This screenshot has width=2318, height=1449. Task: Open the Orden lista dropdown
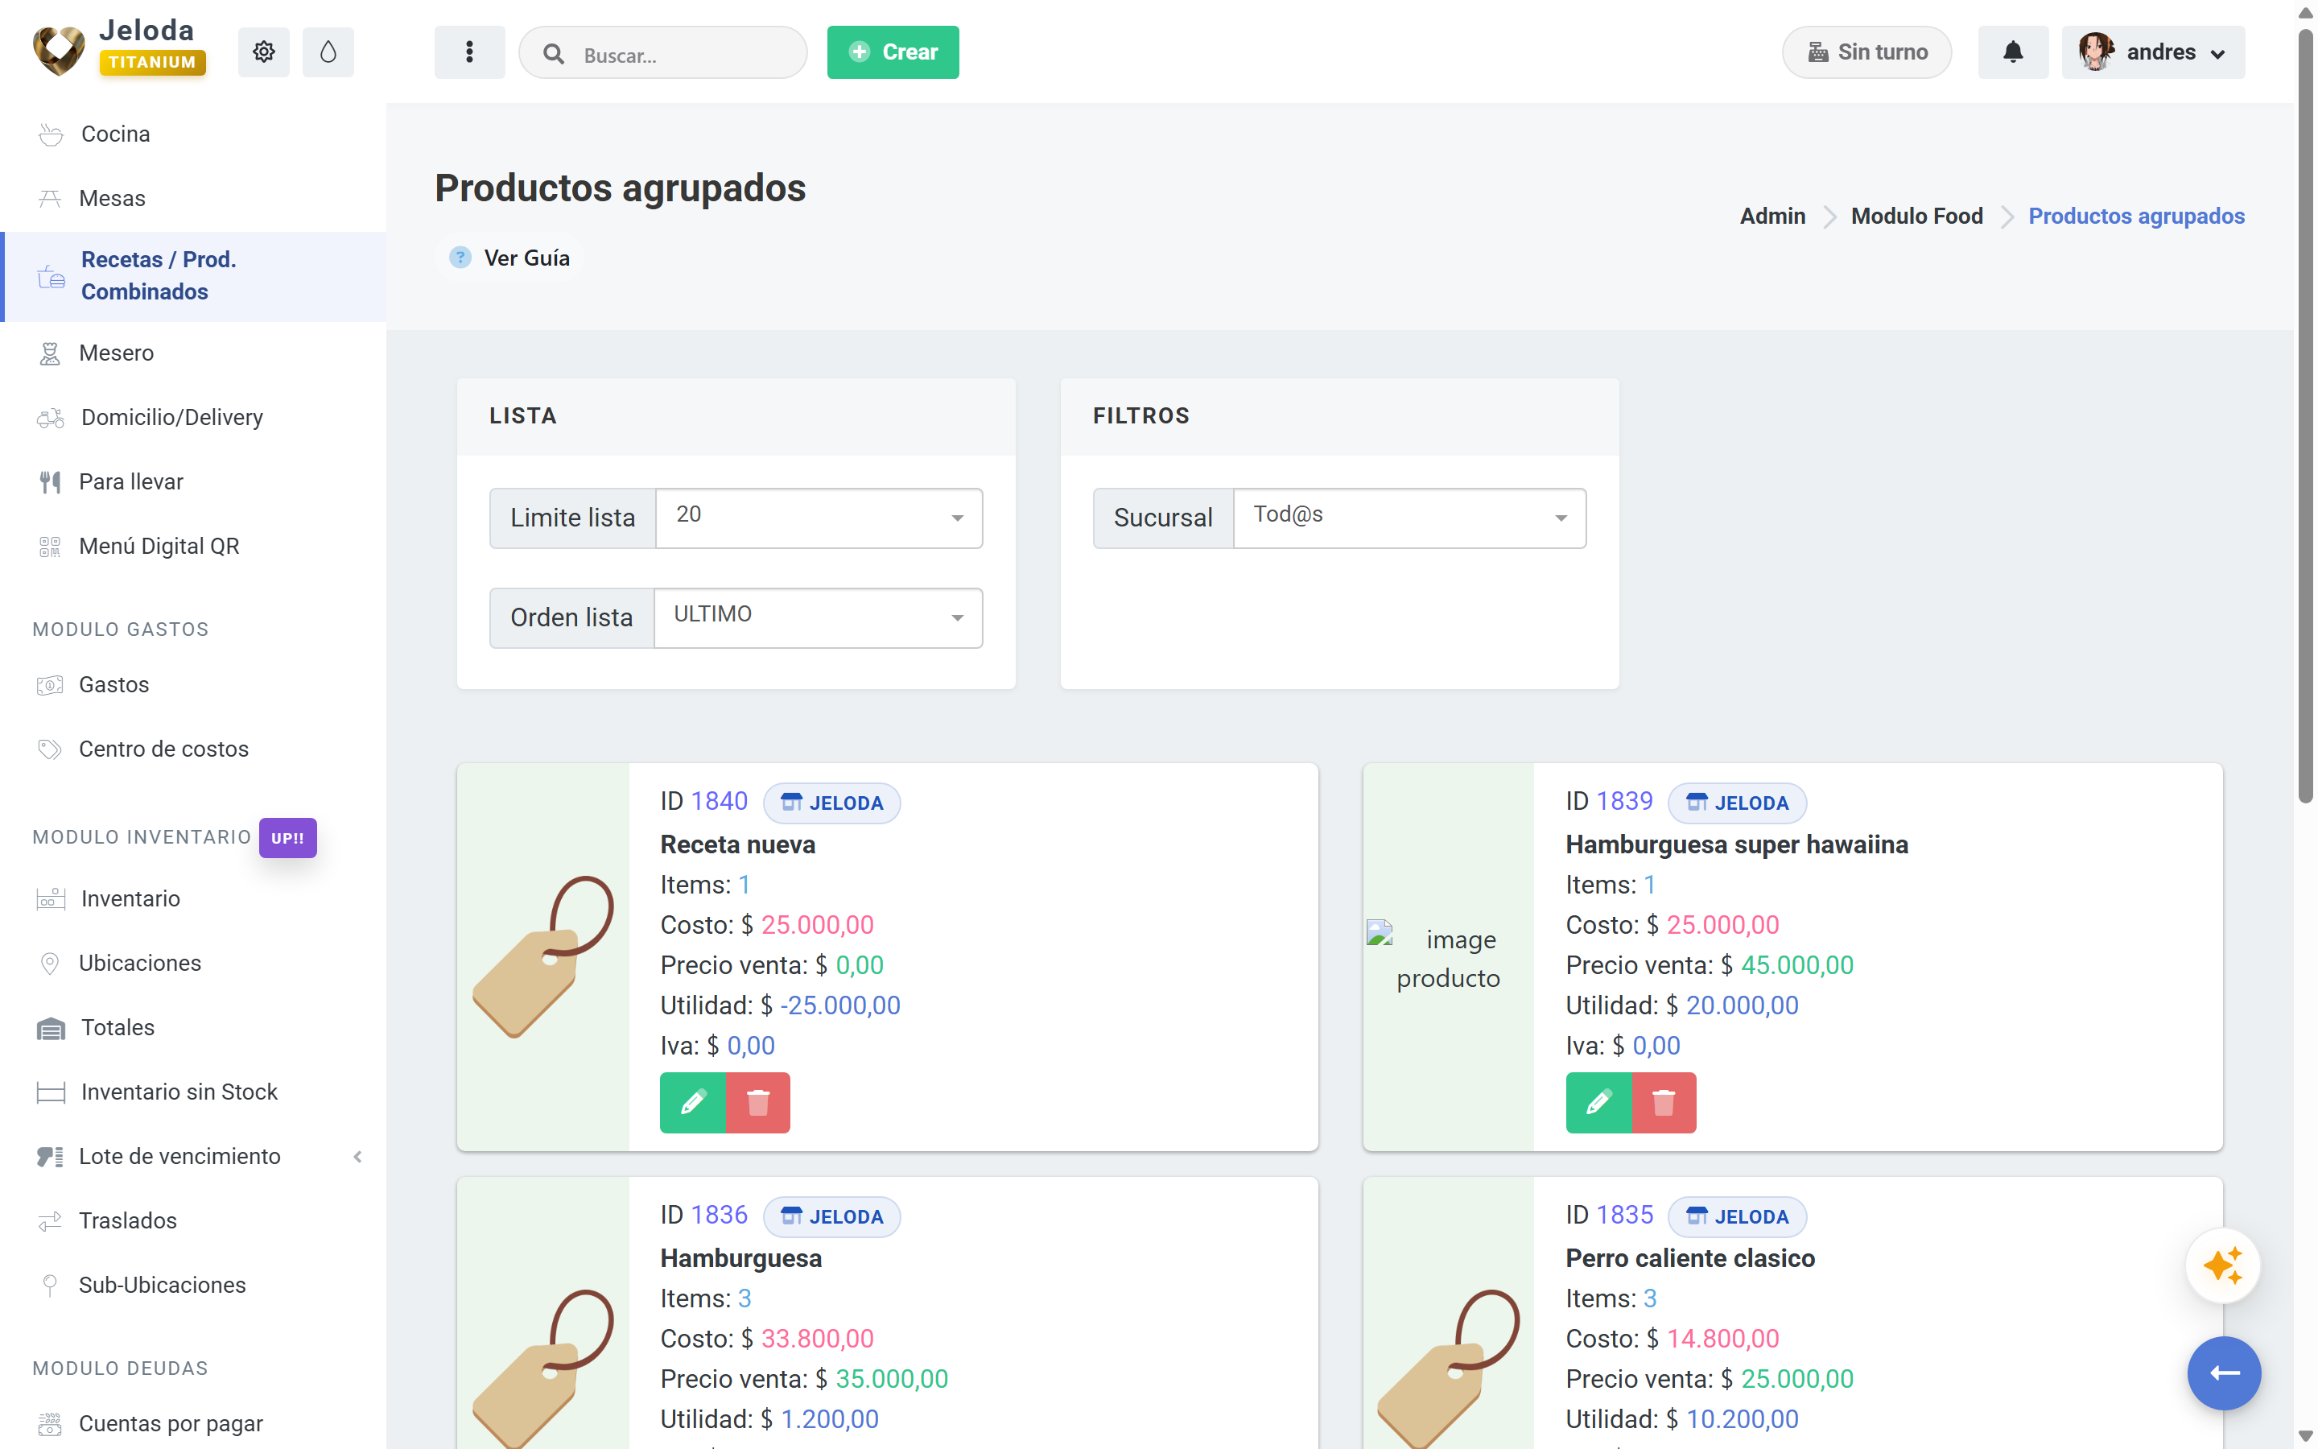[819, 617]
